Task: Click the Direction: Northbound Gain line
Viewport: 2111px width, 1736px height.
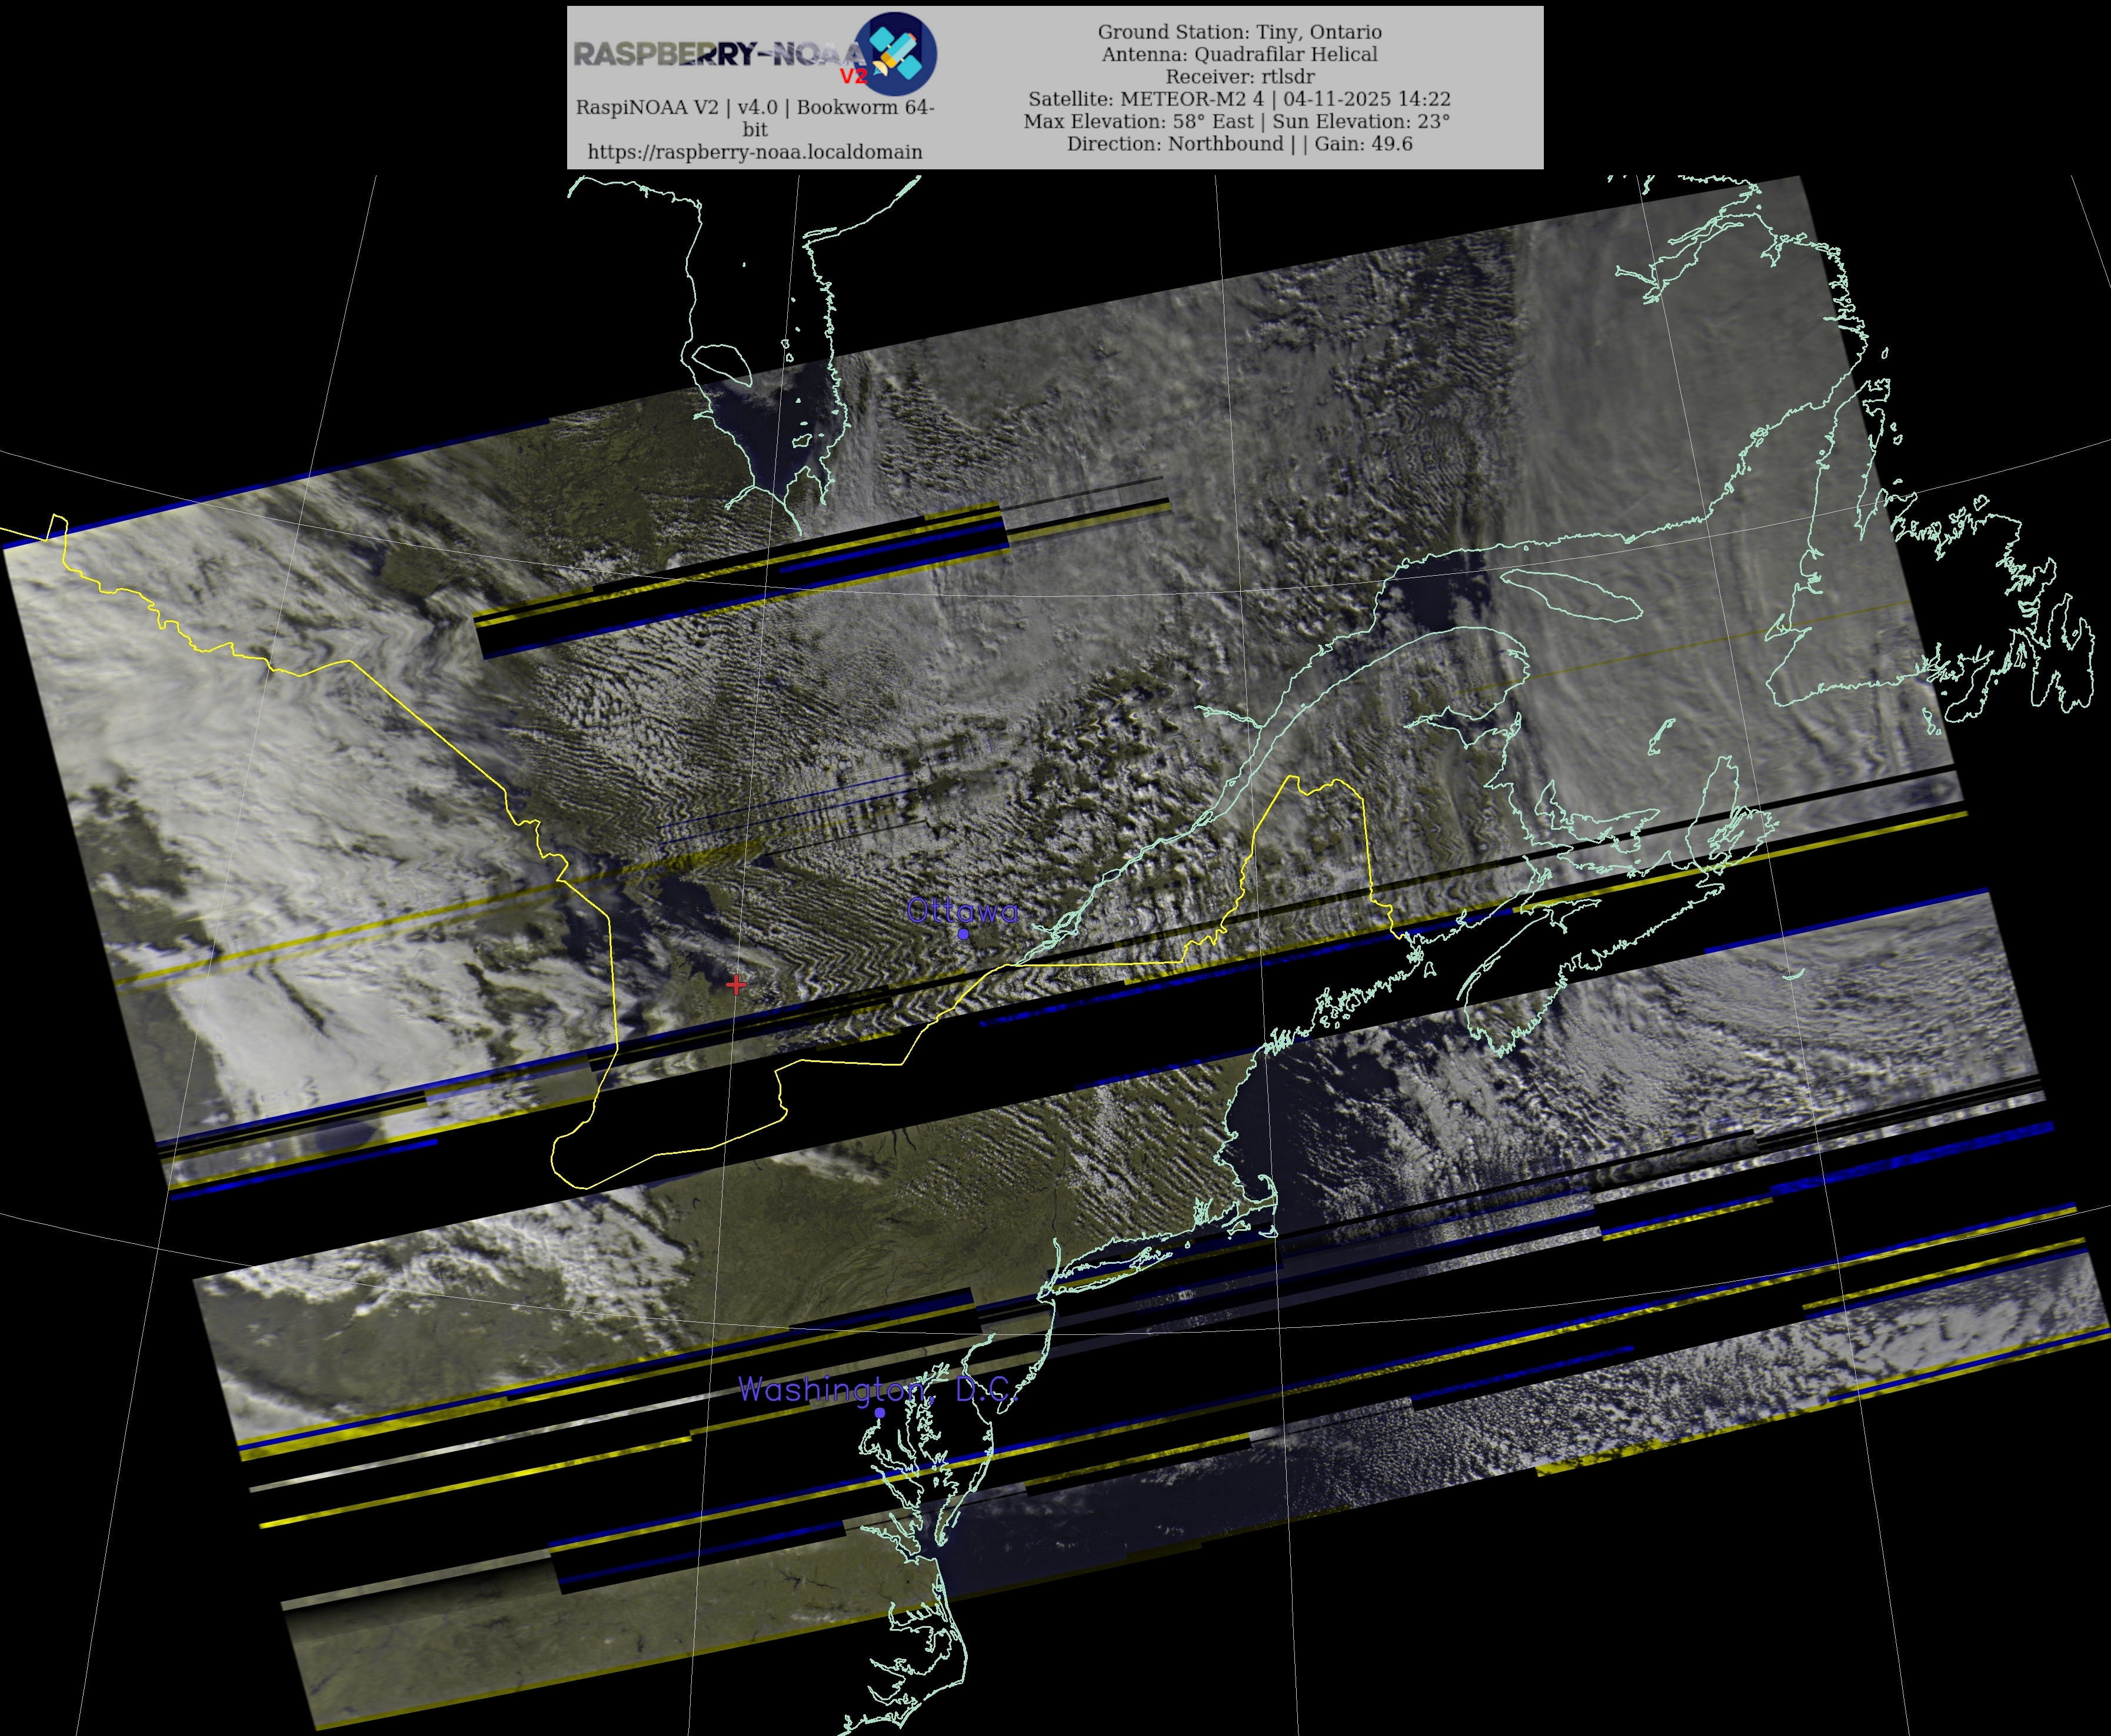Action: coord(1238,144)
